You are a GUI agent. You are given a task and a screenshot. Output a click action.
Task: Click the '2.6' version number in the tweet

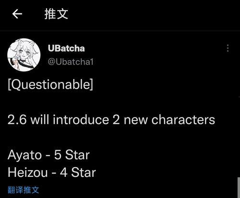pyautogui.click(x=17, y=120)
